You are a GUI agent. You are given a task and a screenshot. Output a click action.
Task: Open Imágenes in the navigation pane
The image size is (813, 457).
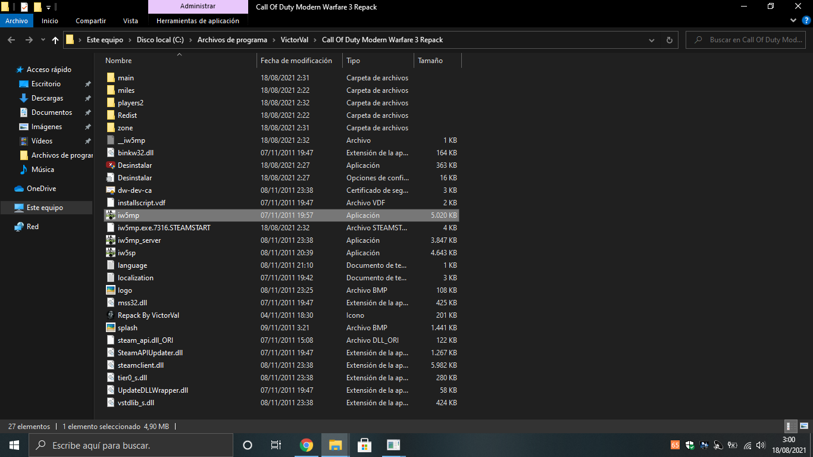46,127
